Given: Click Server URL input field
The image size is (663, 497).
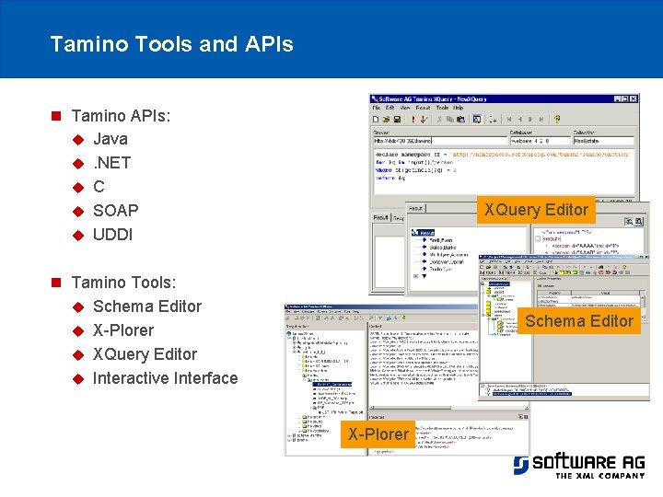Looking at the screenshot, I should point(440,141).
